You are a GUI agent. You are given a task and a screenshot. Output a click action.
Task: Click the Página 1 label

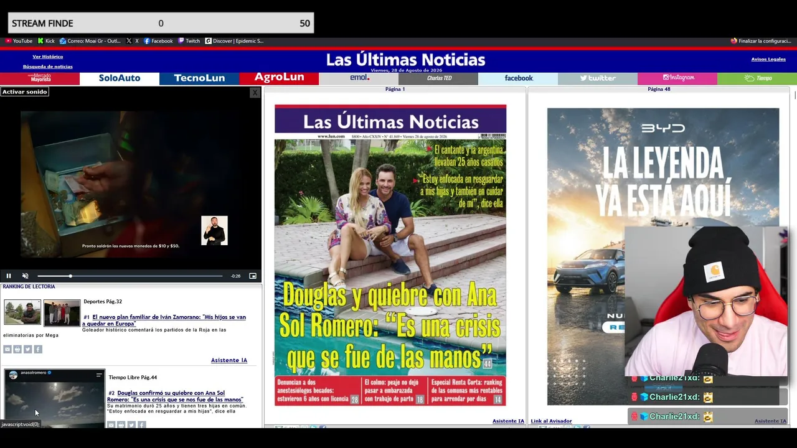click(395, 89)
